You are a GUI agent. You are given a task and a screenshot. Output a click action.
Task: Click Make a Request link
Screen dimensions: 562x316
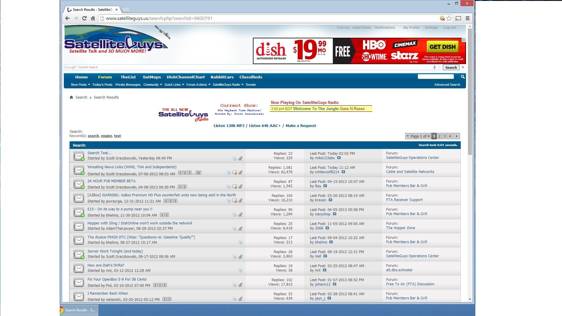[x=301, y=126]
